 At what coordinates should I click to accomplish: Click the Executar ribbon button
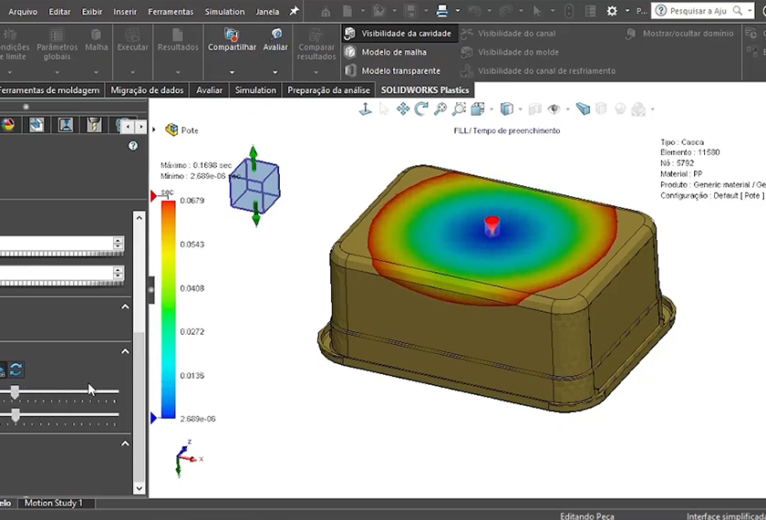(132, 40)
